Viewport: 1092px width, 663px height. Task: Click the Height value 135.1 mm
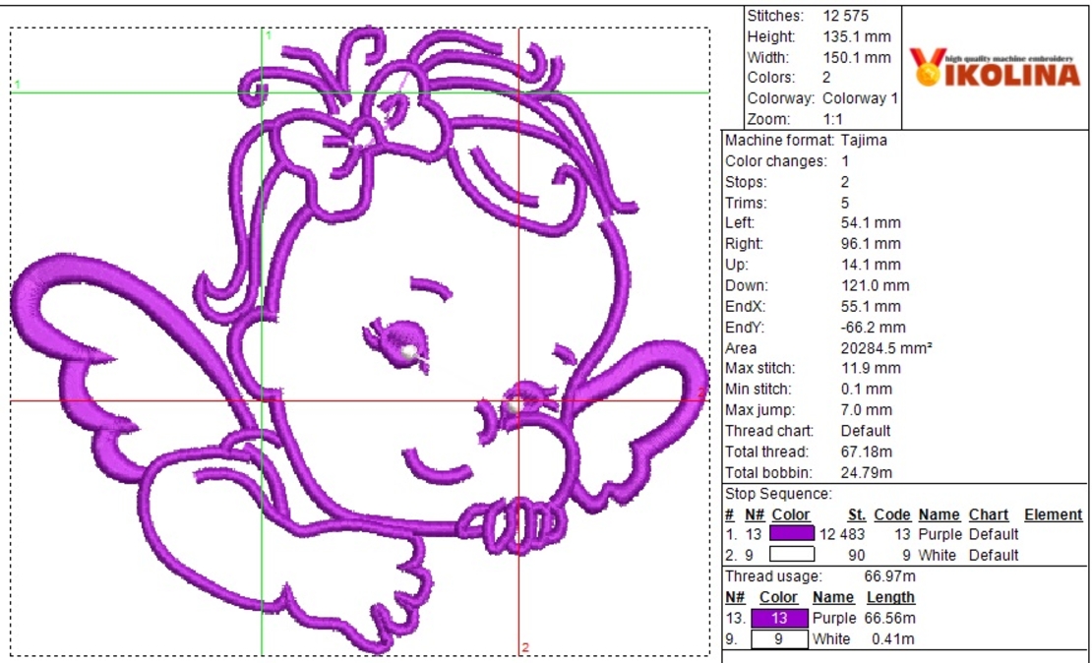tap(857, 36)
